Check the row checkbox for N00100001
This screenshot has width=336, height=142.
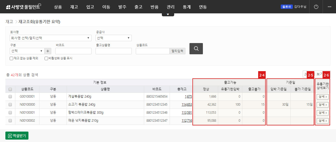click(10, 113)
